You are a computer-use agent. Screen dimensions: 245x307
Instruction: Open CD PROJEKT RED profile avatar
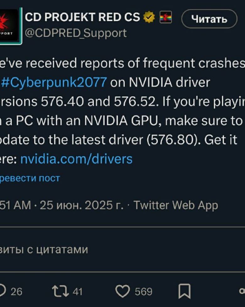click(x=10, y=26)
